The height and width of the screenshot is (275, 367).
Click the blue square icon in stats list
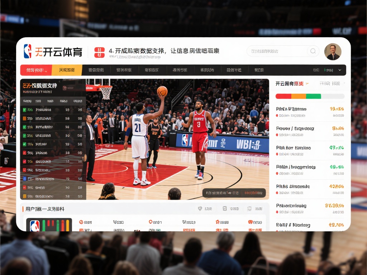25,178
